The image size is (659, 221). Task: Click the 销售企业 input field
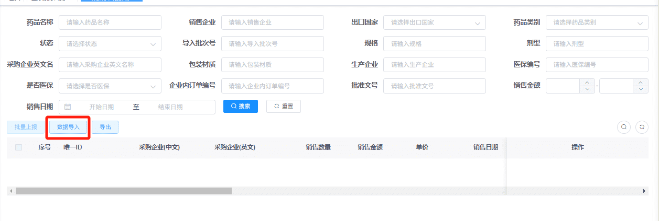(273, 22)
